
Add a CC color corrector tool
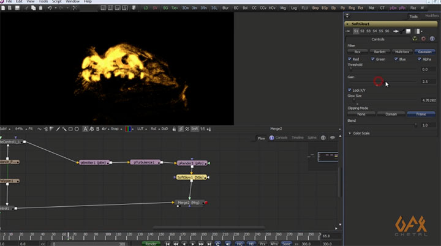pos(254,8)
